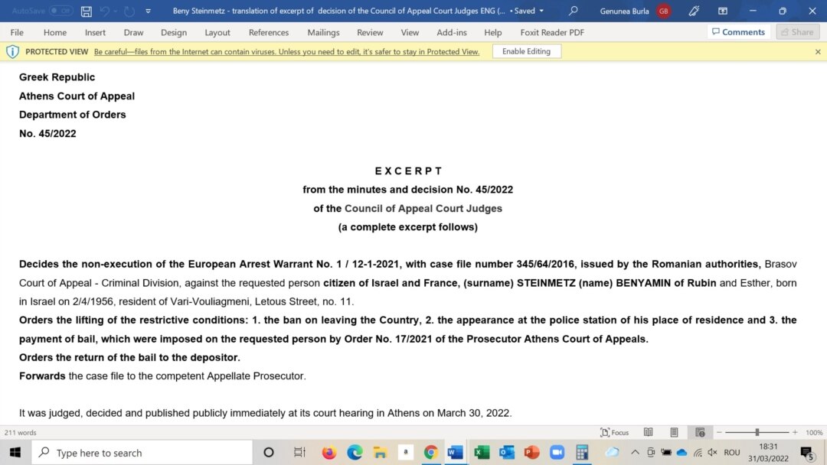Click the Protected View shield icon
Viewport: 827px width, 465px height.
click(12, 51)
